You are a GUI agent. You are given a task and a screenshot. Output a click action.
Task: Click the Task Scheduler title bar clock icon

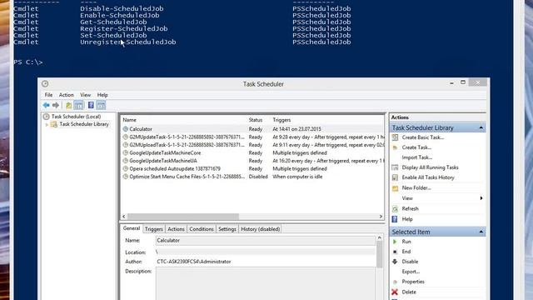45,83
